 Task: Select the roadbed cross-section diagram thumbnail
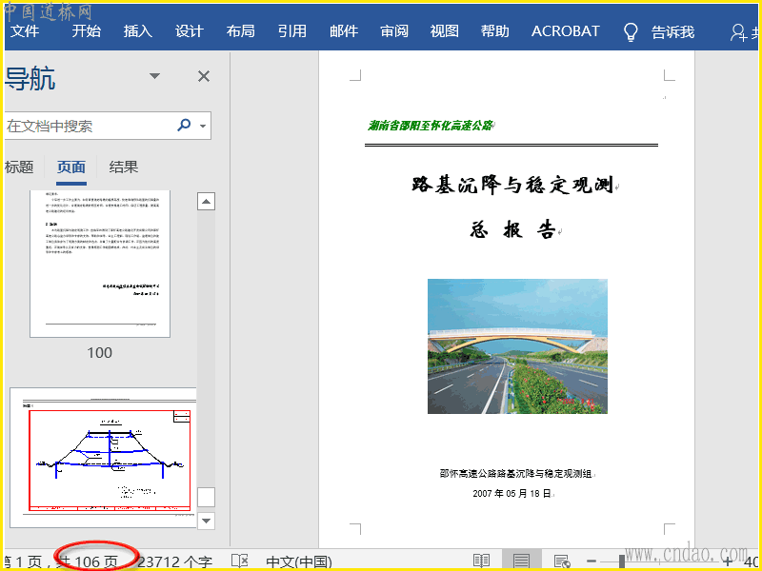(x=103, y=458)
